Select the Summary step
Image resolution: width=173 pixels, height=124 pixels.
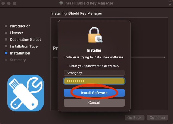coord(18,60)
